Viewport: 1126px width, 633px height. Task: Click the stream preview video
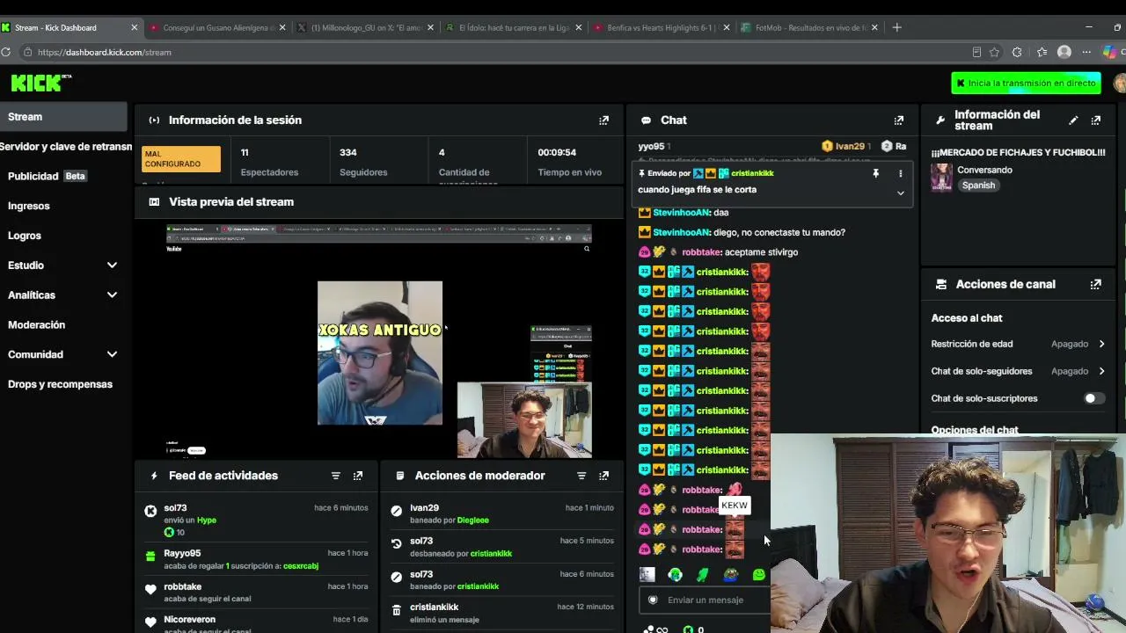(379, 340)
